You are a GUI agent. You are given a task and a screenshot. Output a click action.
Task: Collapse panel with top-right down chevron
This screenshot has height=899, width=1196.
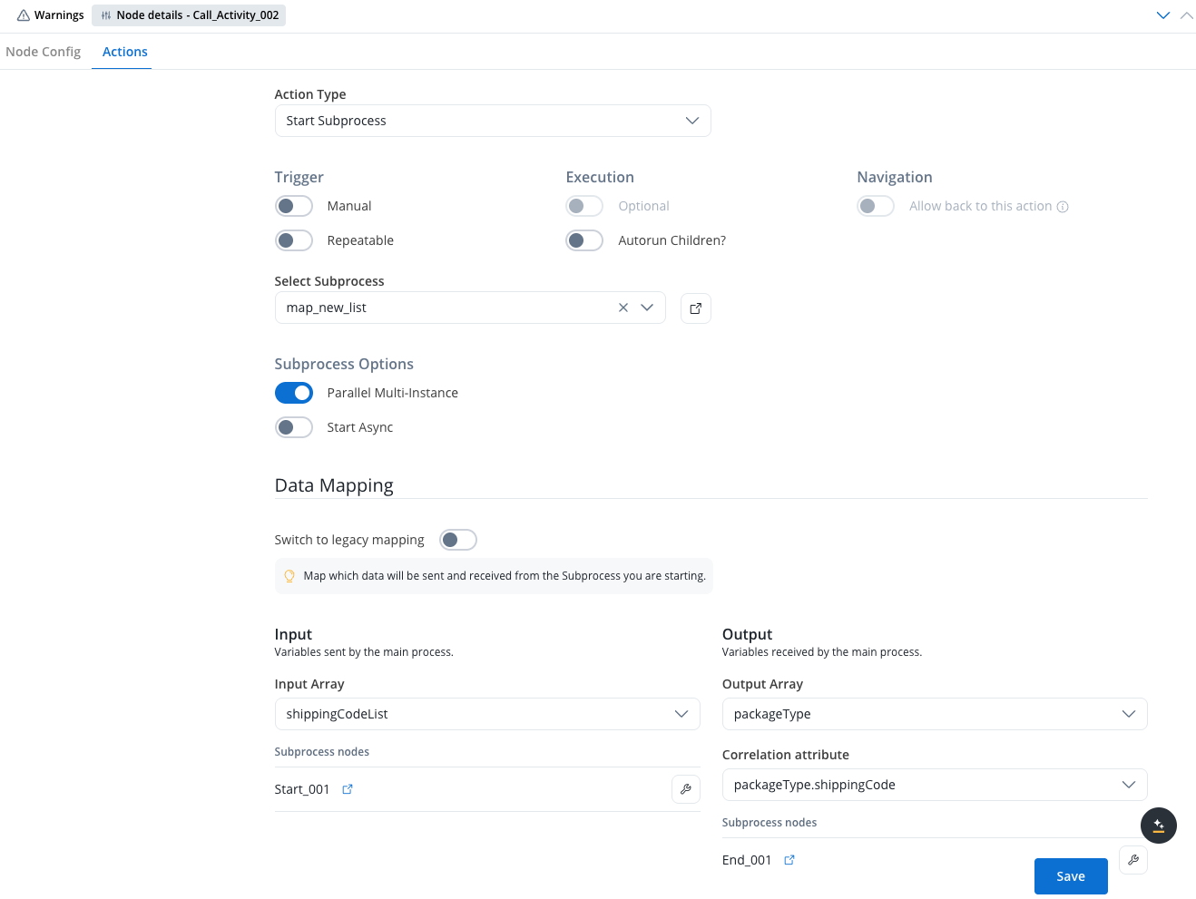pyautogui.click(x=1162, y=15)
